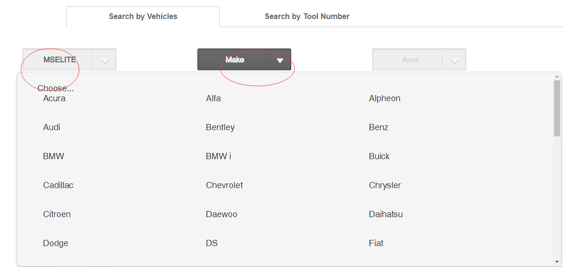The width and height of the screenshot is (563, 267).
Task: Choose Chevrolet from the dropdown list
Action: (x=225, y=185)
